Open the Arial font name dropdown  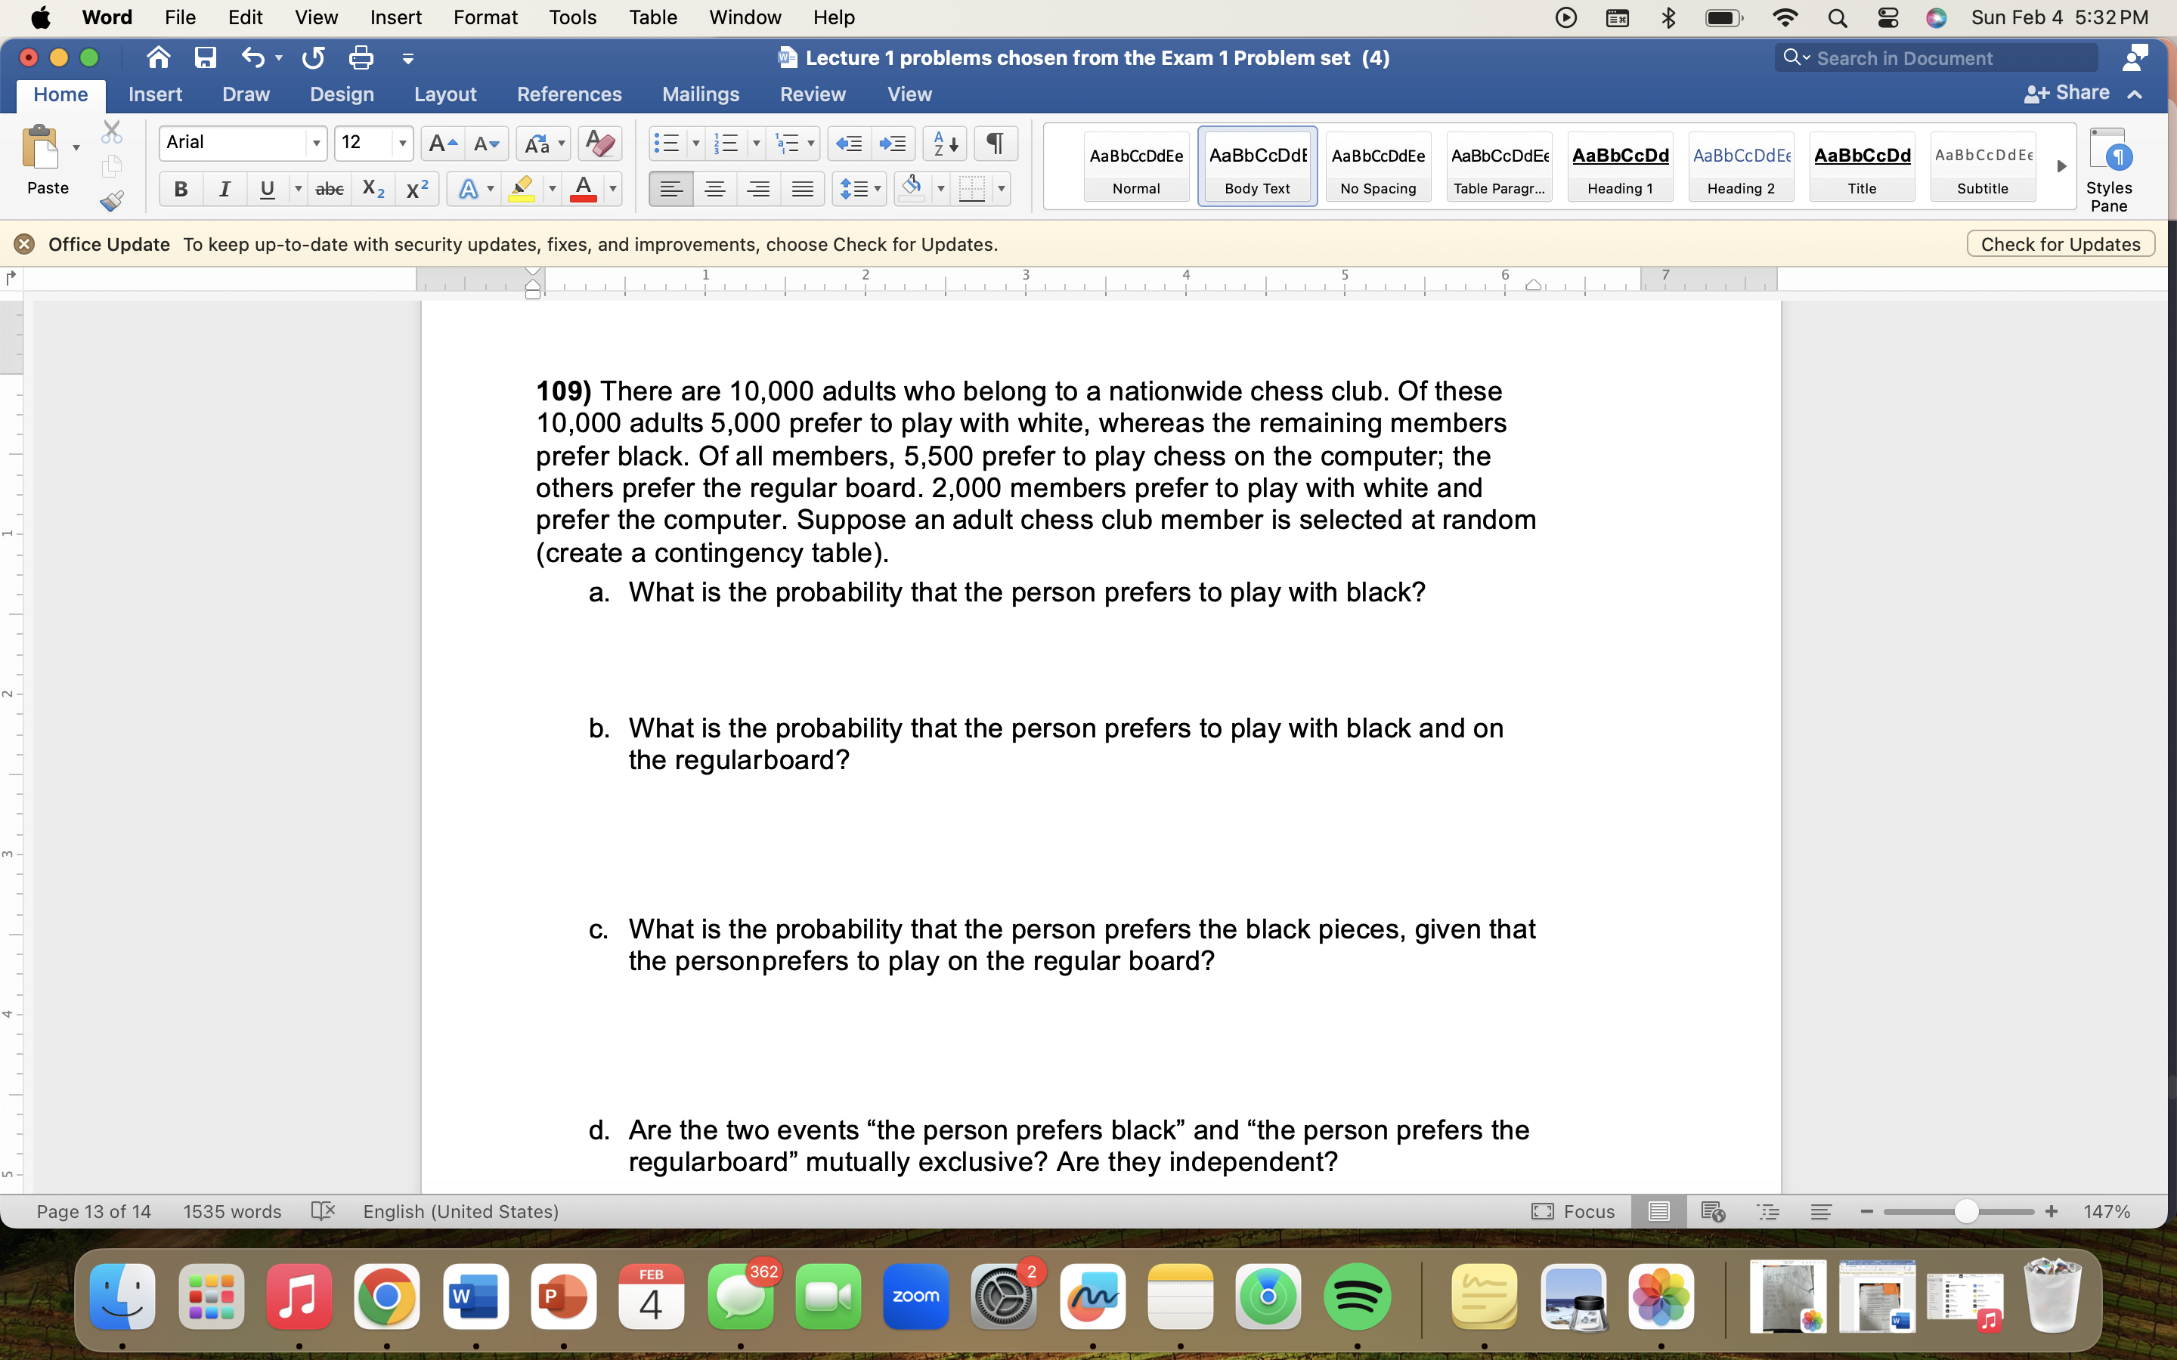coord(316,143)
